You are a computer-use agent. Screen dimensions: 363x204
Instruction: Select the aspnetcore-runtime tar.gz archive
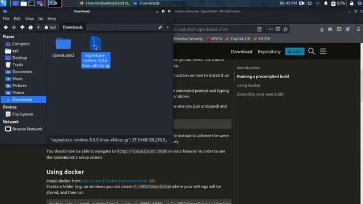coord(96,52)
